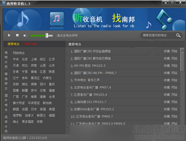Click the pink music note banner icon
The width and height of the screenshot is (186, 141).
[57, 19]
